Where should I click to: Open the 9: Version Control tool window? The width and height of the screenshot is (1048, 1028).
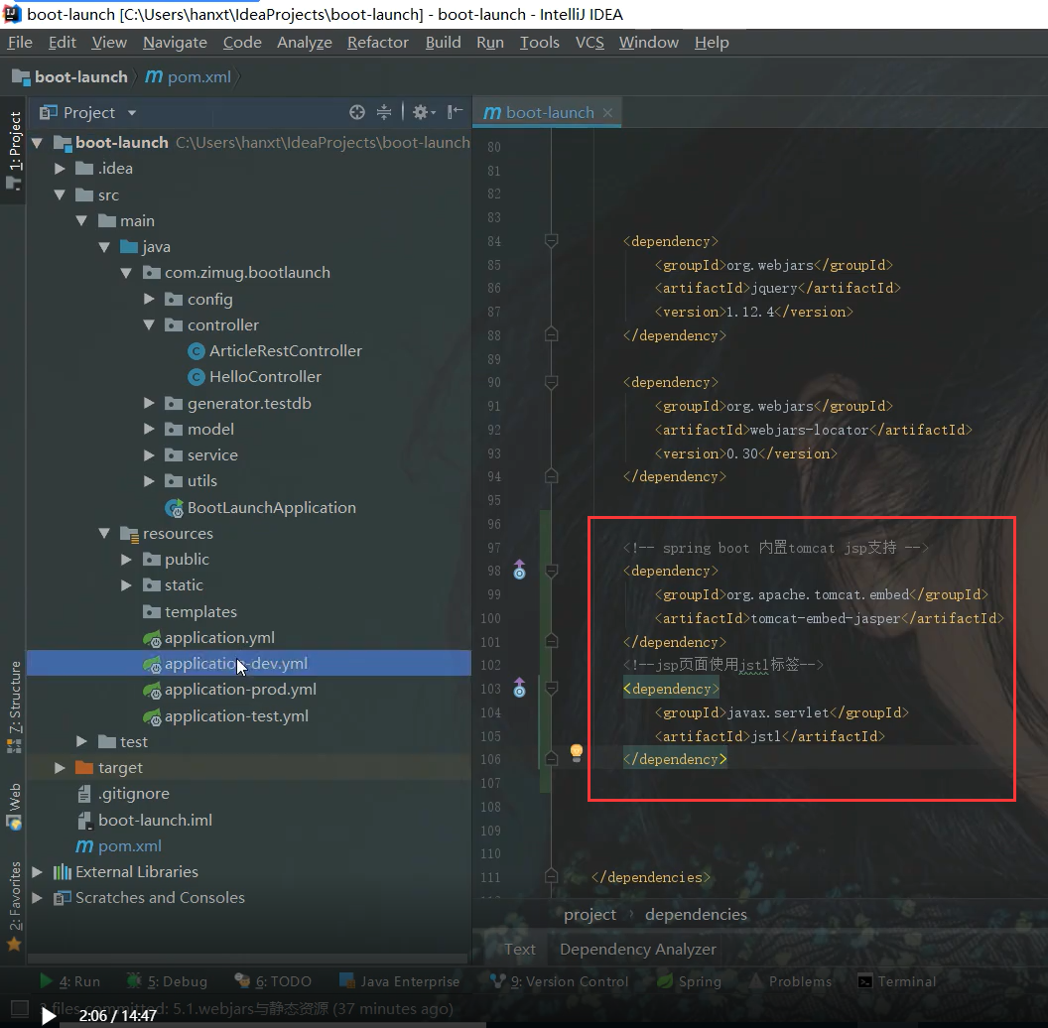click(560, 981)
